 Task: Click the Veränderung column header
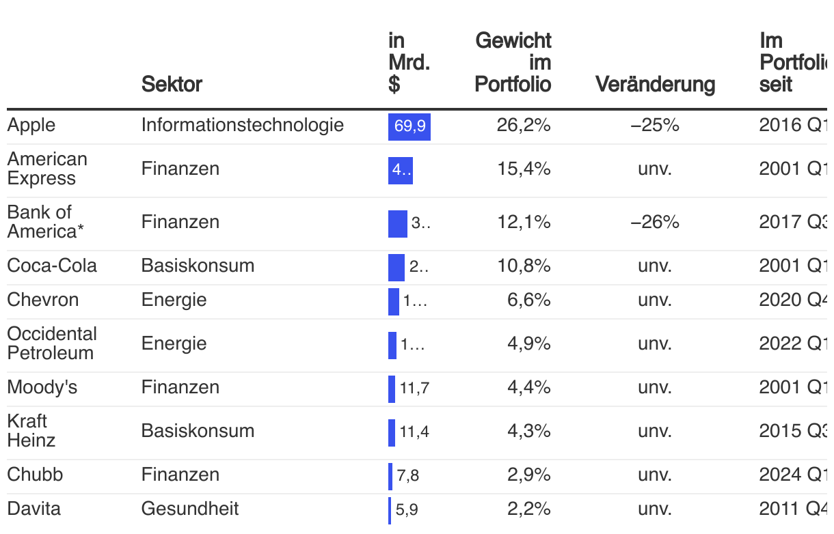point(655,84)
